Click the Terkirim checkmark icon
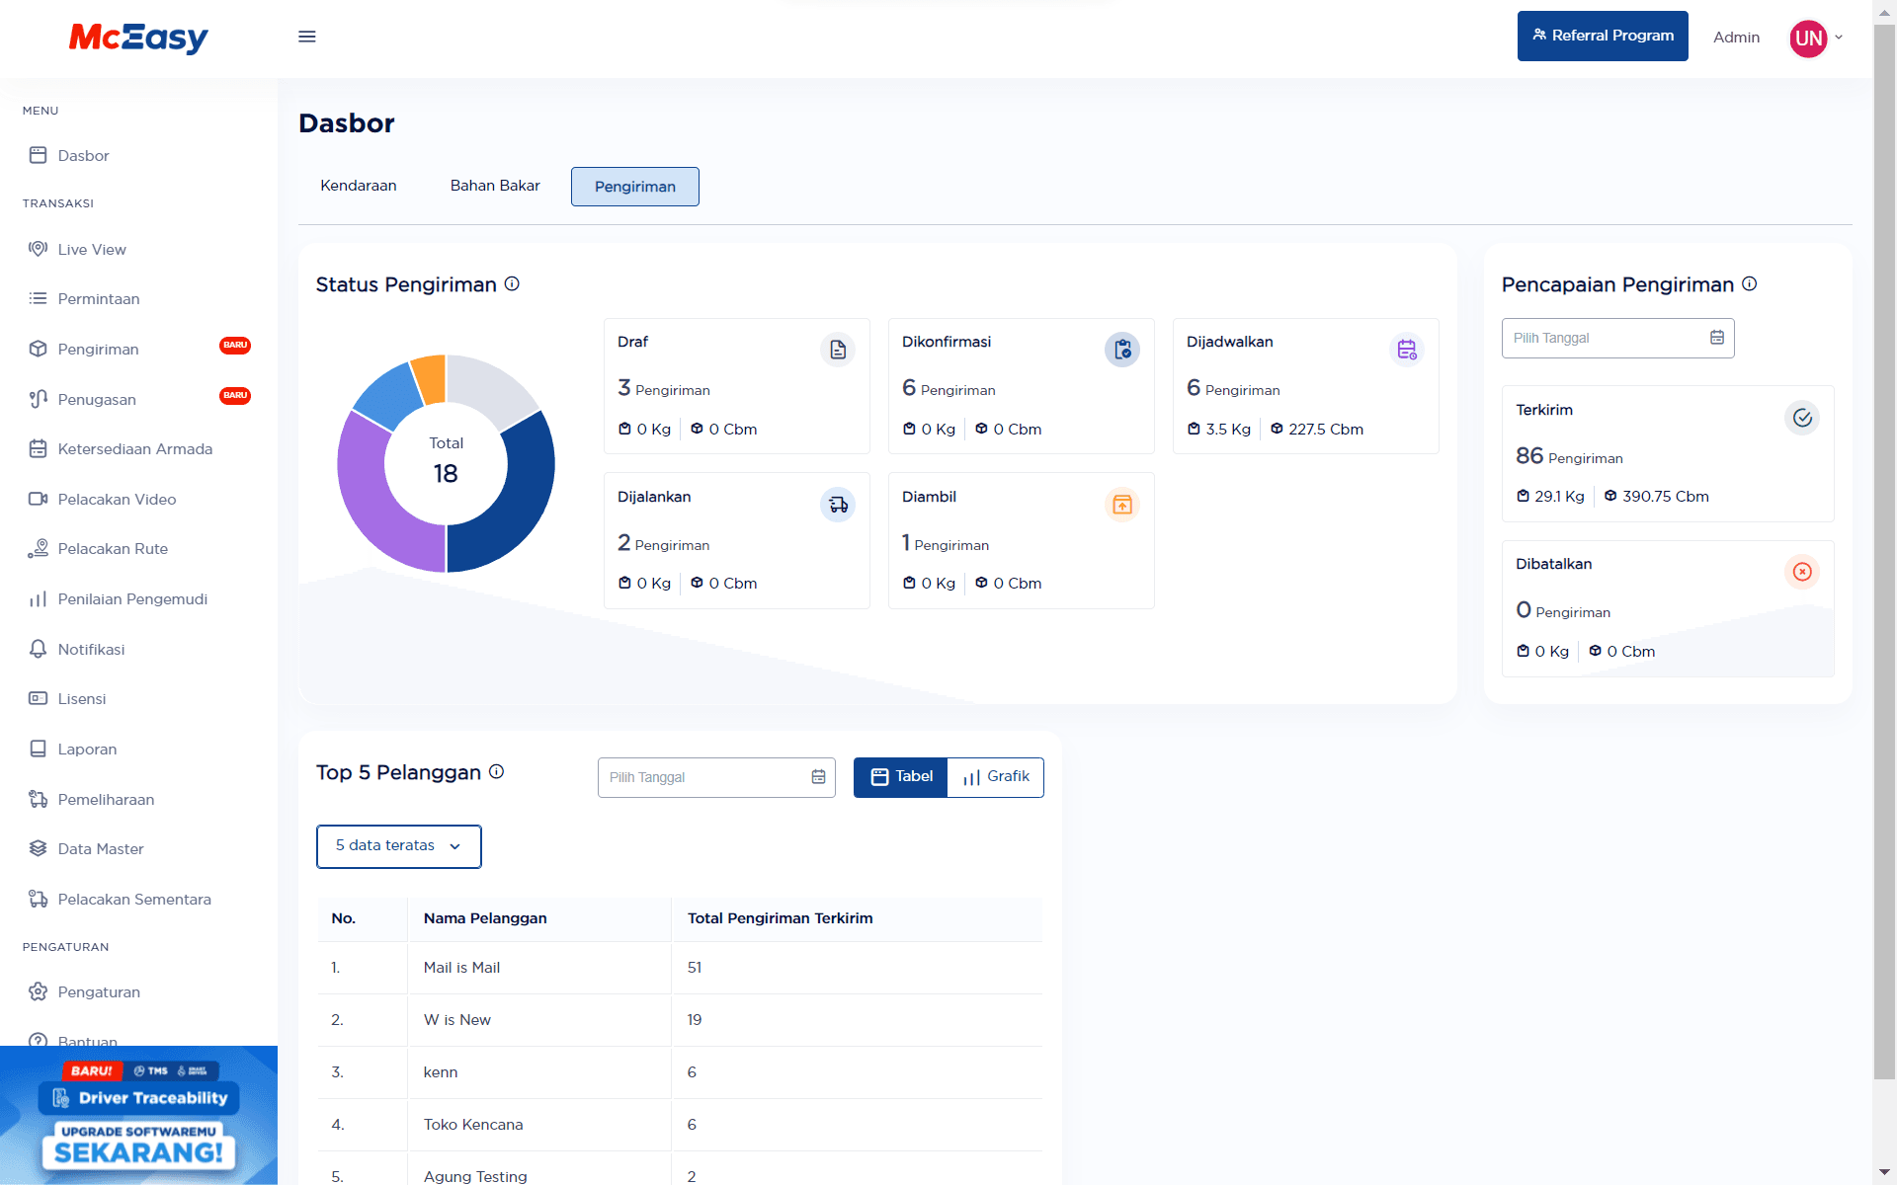This screenshot has height=1185, width=1897. coord(1802,418)
